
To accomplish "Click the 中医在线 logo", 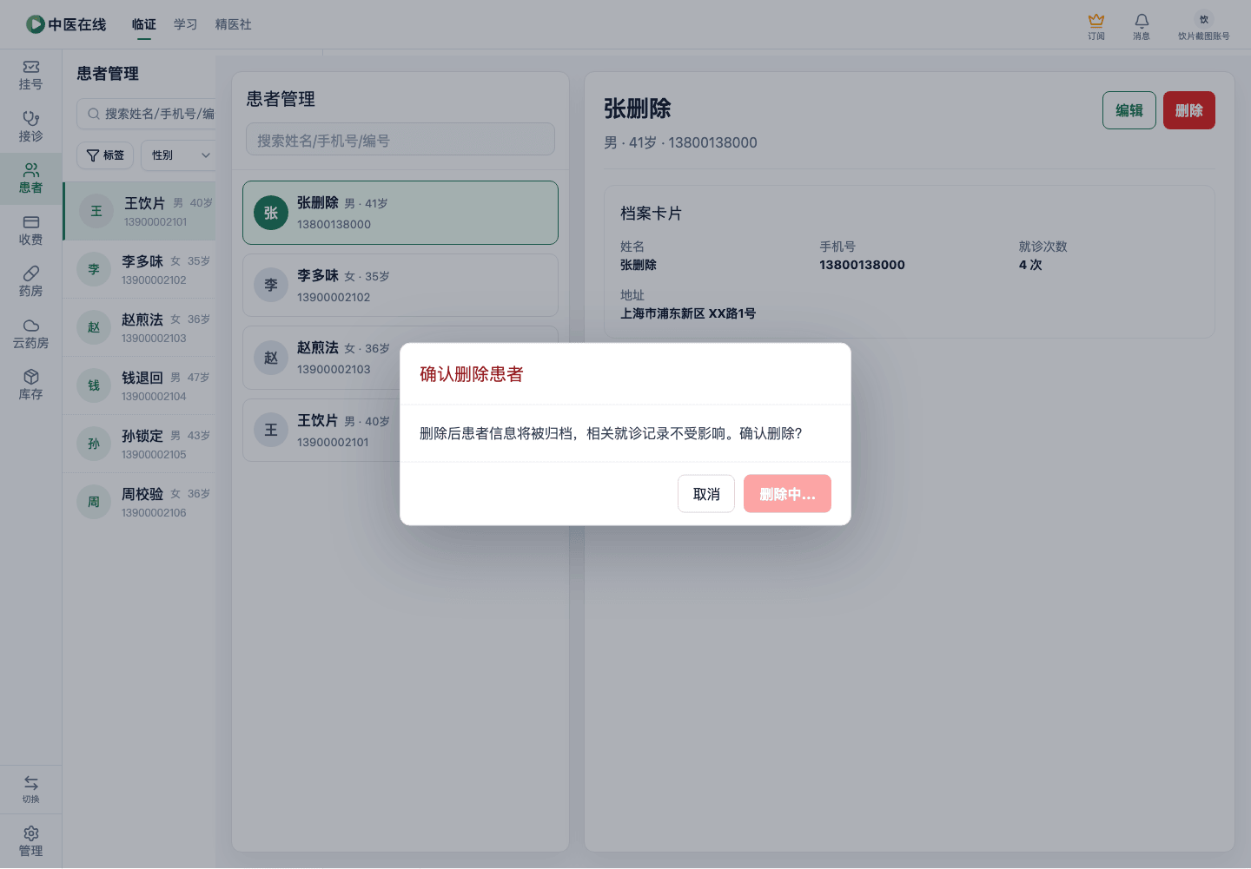I will point(66,24).
